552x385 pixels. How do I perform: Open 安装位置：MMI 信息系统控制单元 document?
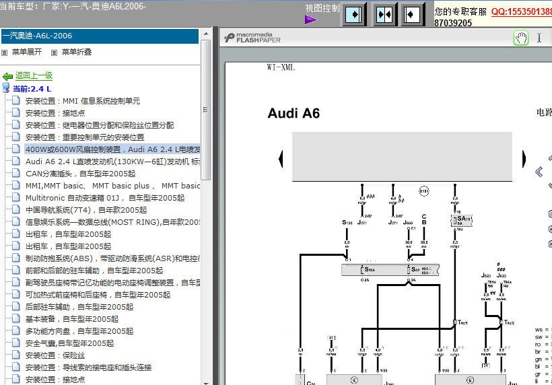pyautogui.click(x=83, y=101)
